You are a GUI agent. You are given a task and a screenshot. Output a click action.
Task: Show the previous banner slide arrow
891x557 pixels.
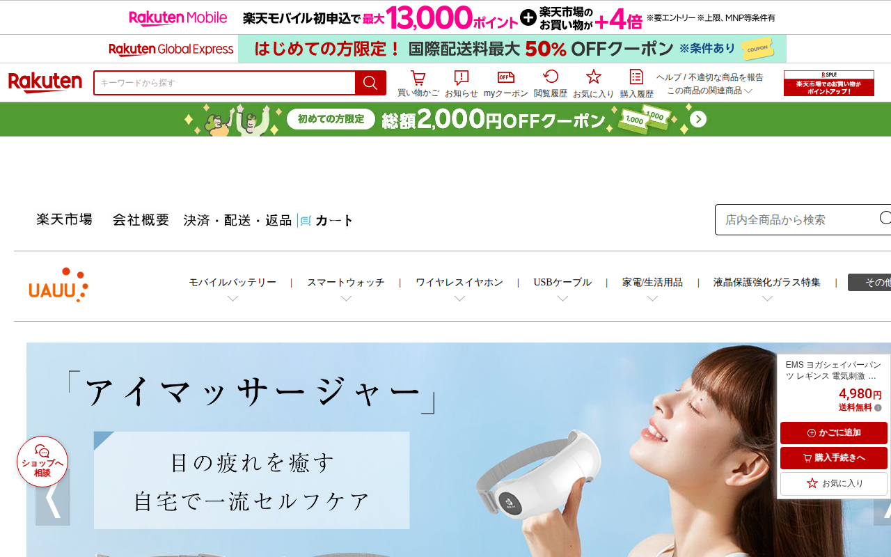pyautogui.click(x=53, y=497)
